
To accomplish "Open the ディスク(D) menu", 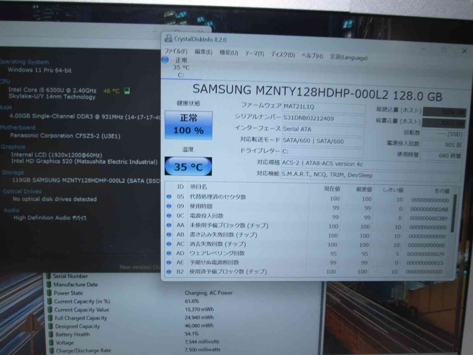I will coord(283,55).
